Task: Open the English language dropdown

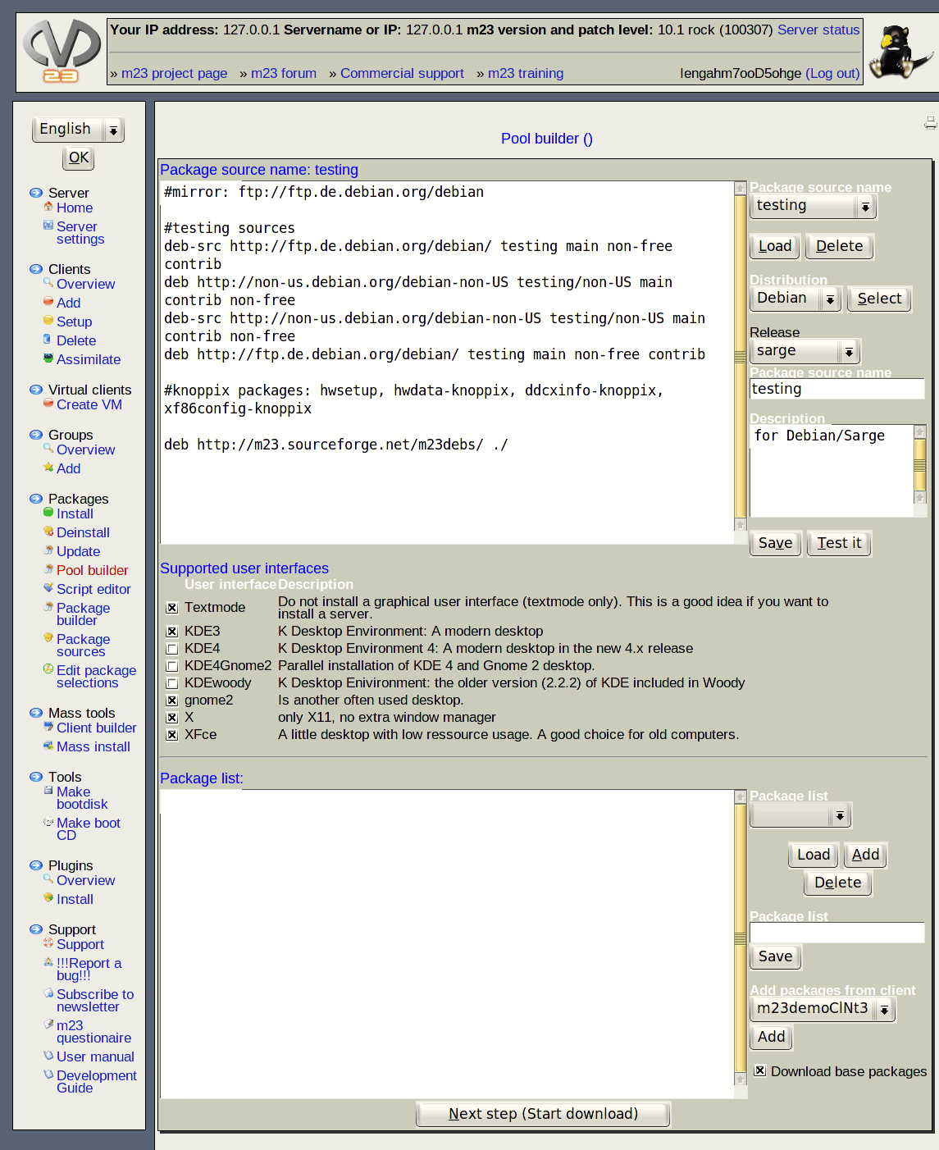Action: click(78, 130)
